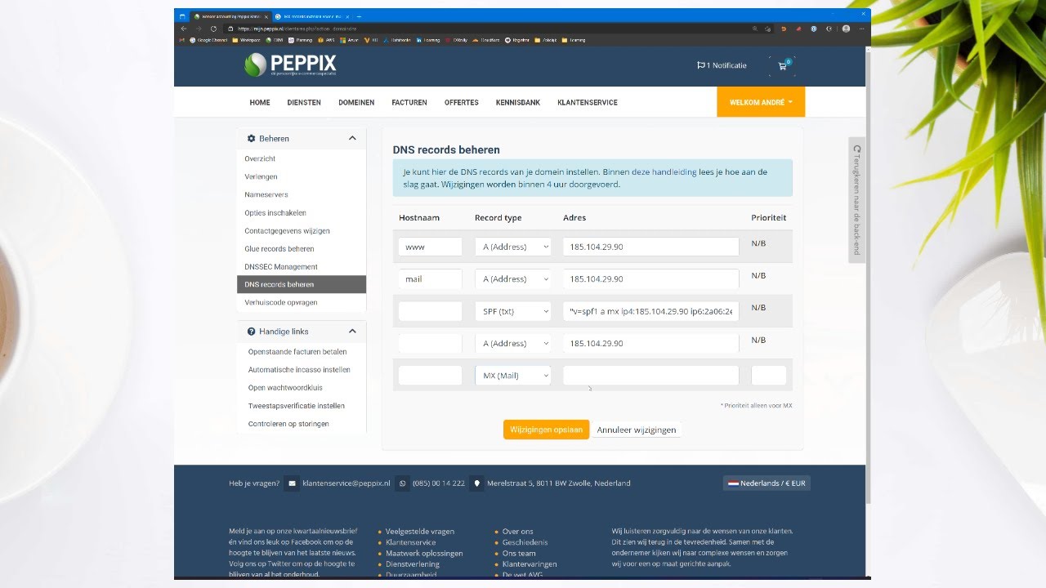
Task: Open the FACTUREN menu
Action: pyautogui.click(x=409, y=103)
